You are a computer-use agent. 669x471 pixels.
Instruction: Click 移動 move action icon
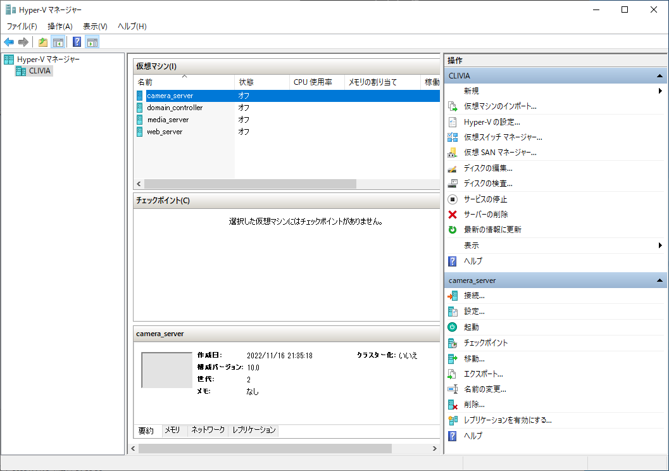453,358
